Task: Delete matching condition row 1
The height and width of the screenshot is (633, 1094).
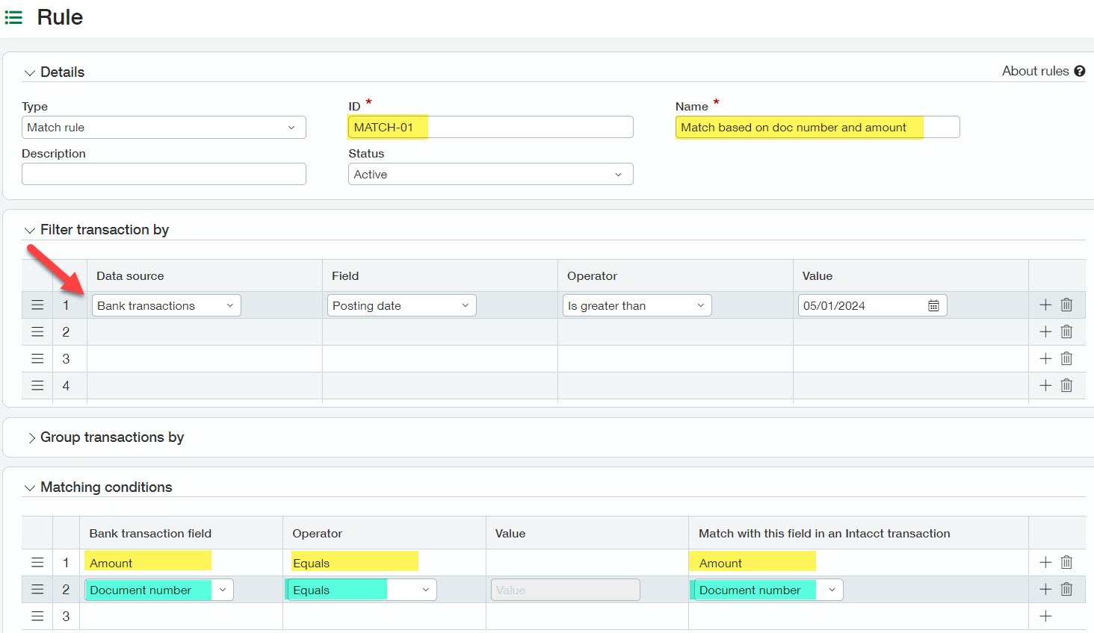Action: click(1066, 562)
